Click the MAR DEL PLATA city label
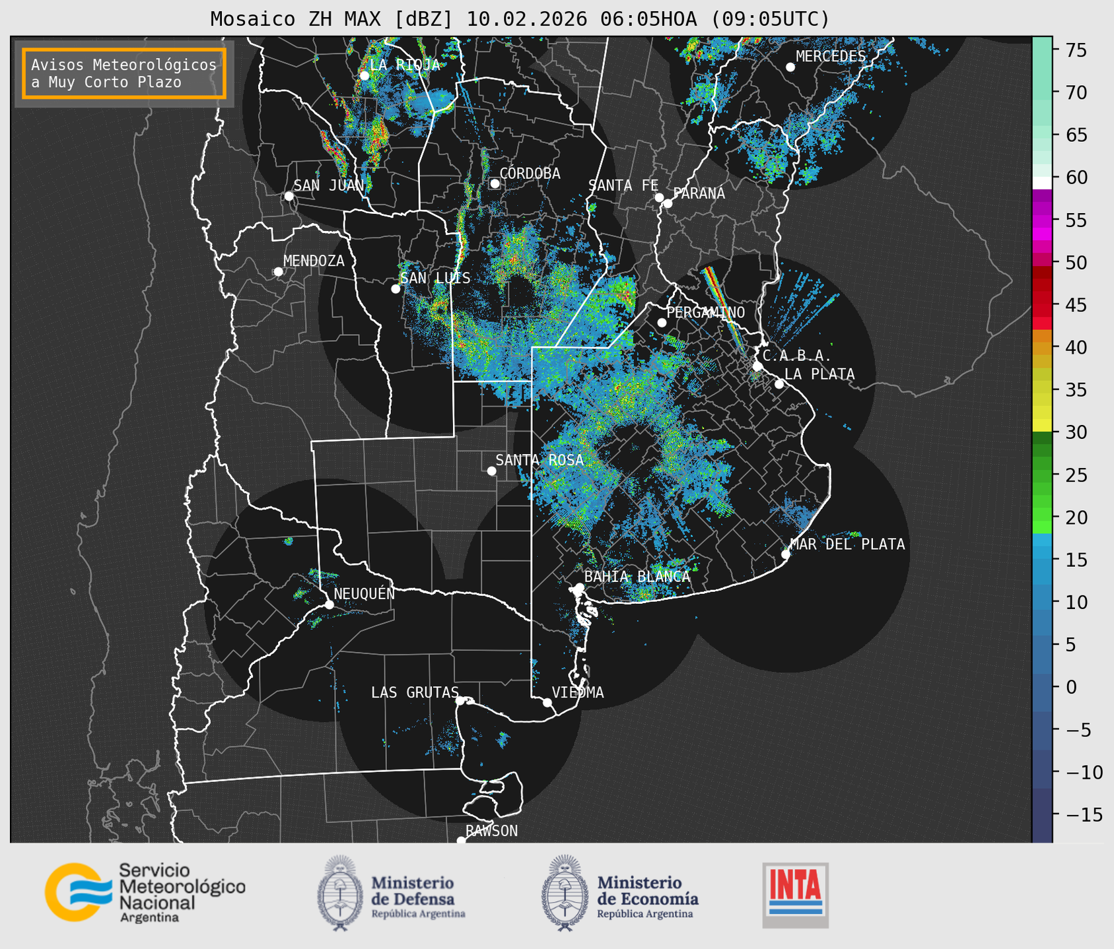Viewport: 1114px width, 949px height. click(847, 544)
